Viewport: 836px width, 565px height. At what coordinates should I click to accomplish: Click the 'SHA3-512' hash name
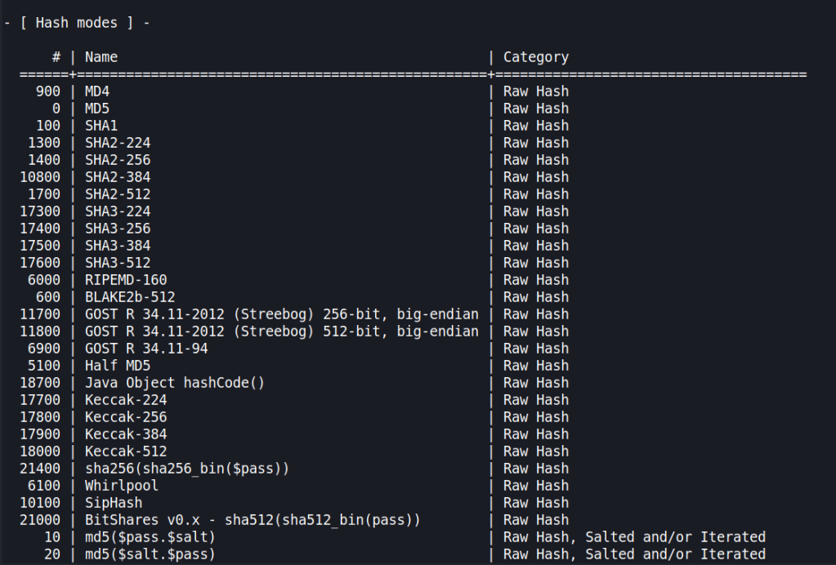118,263
